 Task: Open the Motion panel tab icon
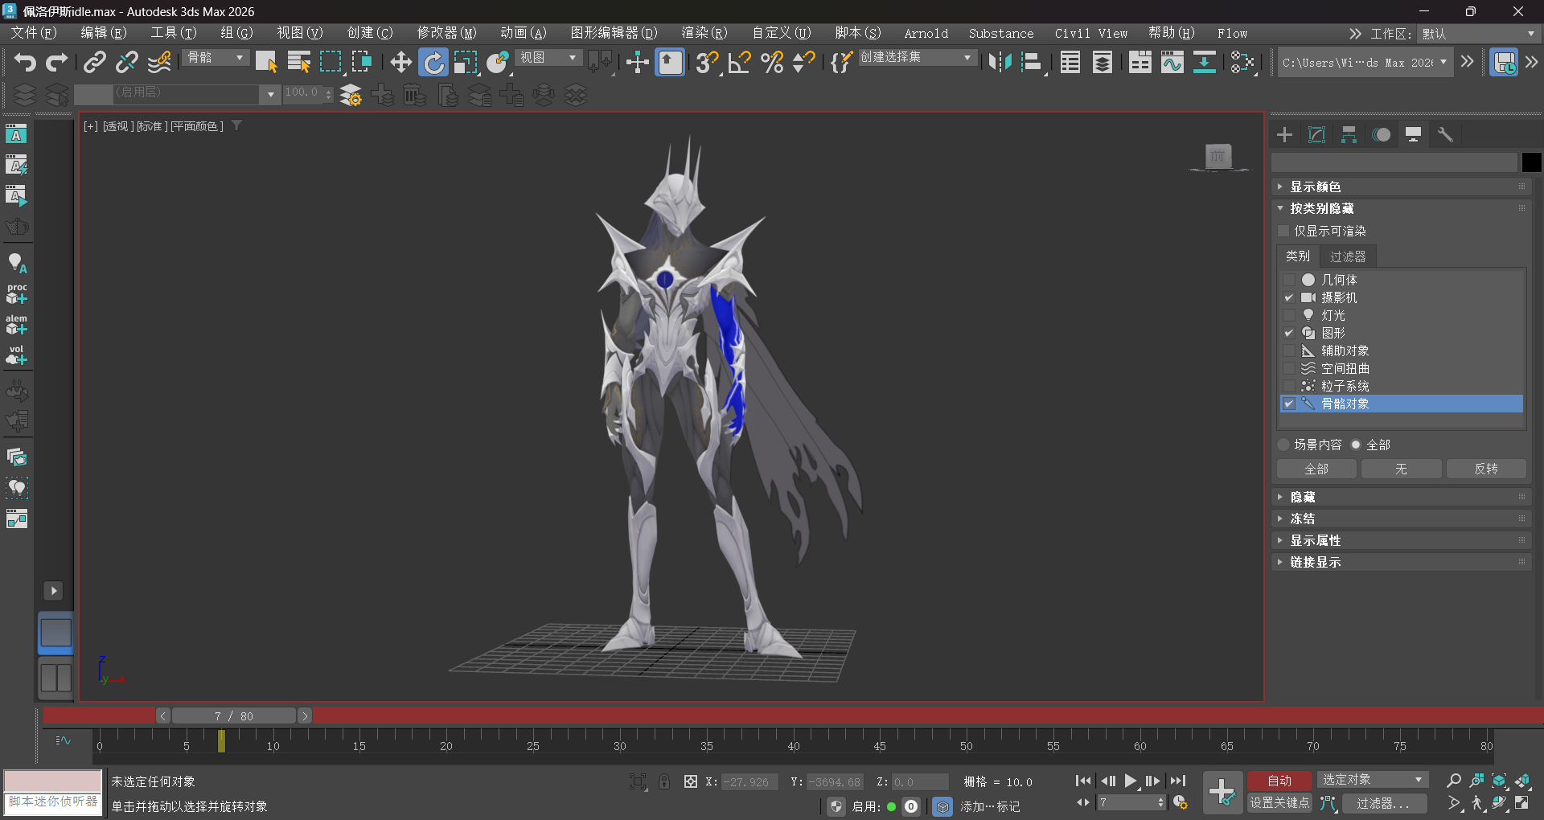click(x=1382, y=135)
